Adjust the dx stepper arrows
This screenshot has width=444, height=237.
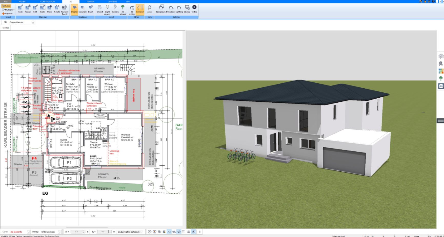[x=84, y=232]
